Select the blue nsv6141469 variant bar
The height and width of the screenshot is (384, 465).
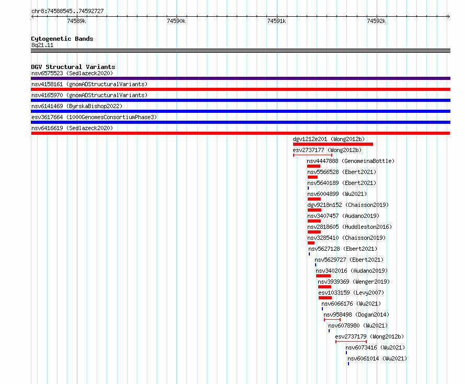(x=240, y=111)
